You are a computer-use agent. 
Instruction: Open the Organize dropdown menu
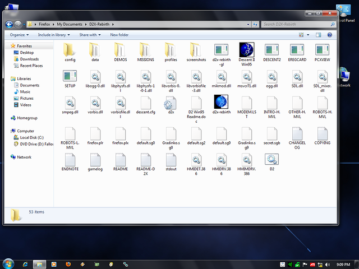click(x=19, y=35)
